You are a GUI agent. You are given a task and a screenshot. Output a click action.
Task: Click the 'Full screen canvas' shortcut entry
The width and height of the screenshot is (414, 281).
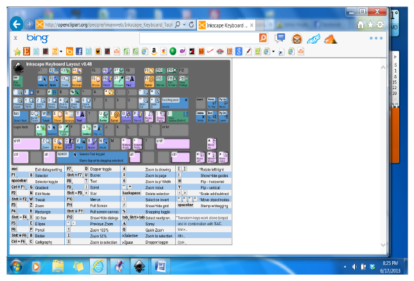click(104, 212)
